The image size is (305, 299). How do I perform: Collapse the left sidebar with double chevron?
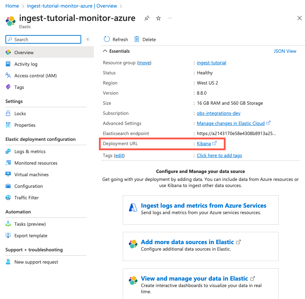[x=88, y=39]
